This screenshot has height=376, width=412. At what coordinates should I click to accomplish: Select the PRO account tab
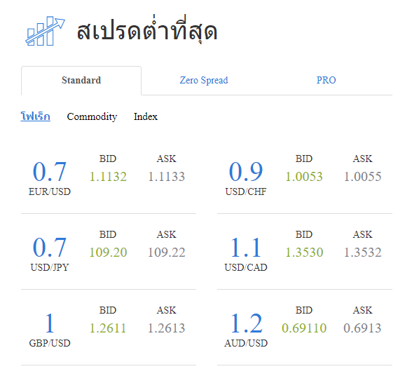point(326,80)
